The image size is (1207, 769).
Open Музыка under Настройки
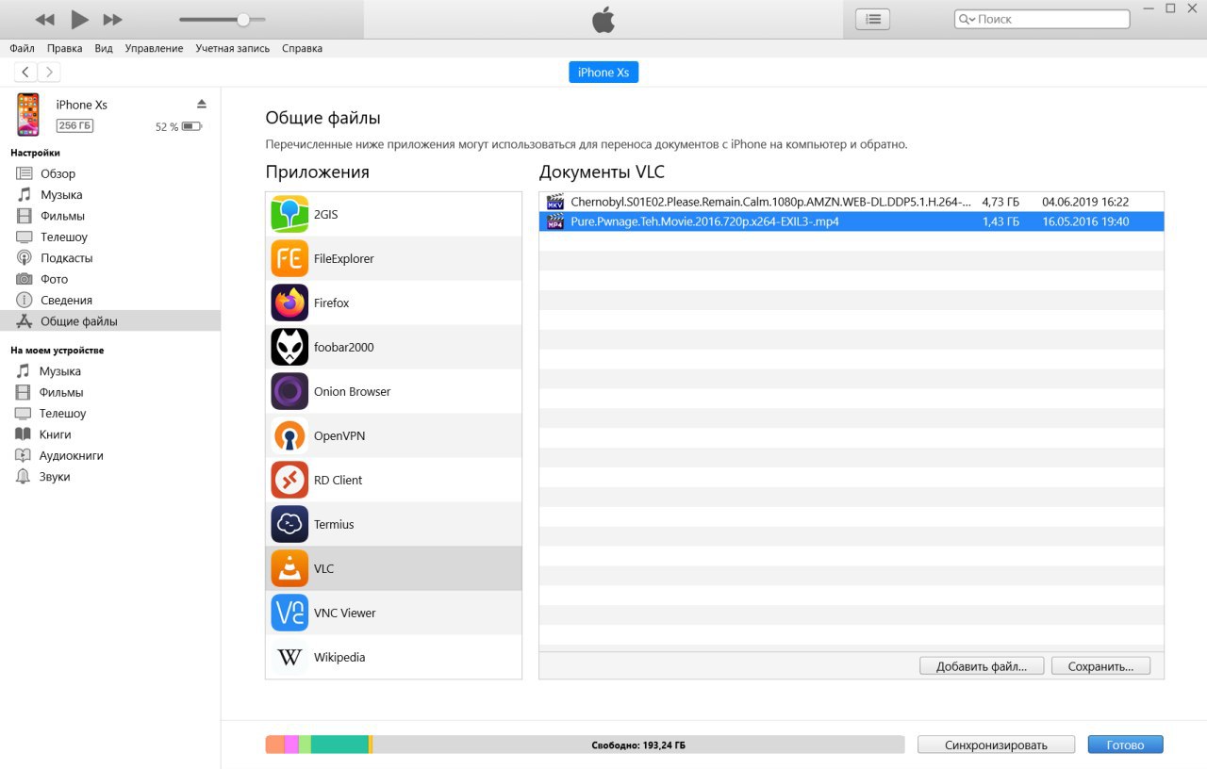tap(110, 195)
